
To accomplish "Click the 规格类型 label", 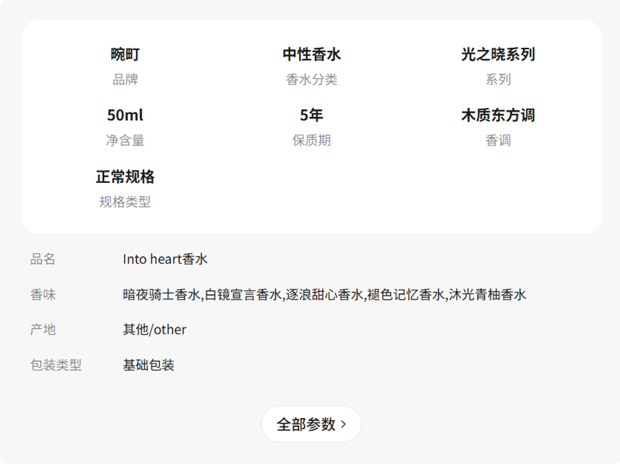I will coord(125,202).
